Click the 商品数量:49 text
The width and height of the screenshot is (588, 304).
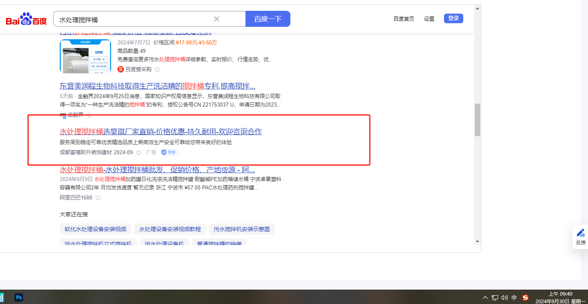click(132, 51)
